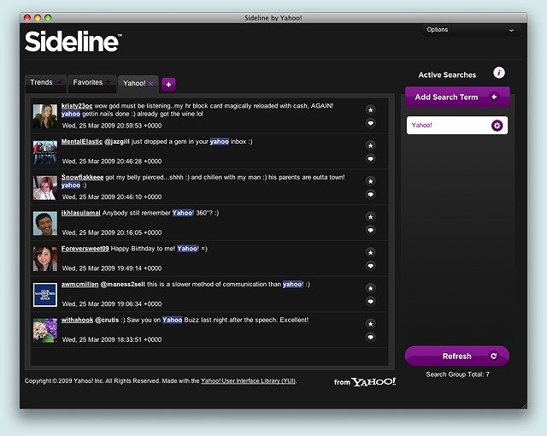547x436 pixels.
Task: Switch to the Favorites tab
Action: point(92,83)
